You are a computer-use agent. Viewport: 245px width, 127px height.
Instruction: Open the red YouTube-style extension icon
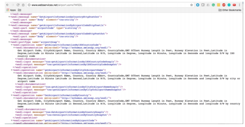234,5
